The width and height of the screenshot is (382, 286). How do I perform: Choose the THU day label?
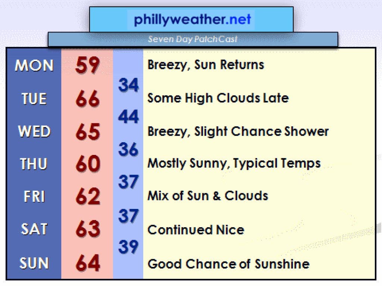click(34, 164)
